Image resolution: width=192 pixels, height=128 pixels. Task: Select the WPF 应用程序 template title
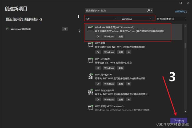tap(102, 59)
